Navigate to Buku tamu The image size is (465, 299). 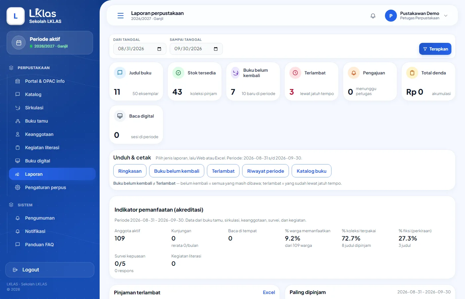(52, 121)
